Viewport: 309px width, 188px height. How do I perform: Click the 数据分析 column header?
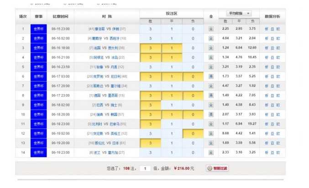272,16
